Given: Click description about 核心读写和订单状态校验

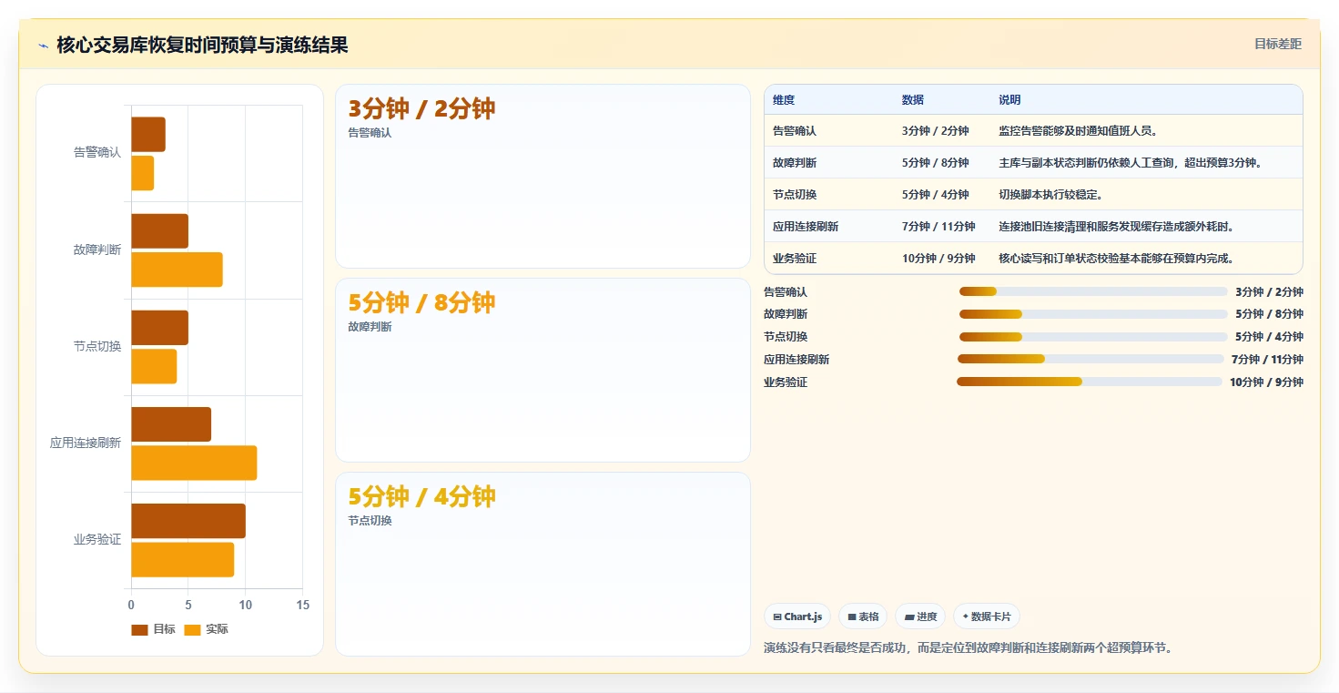Looking at the screenshot, I should tap(1117, 259).
